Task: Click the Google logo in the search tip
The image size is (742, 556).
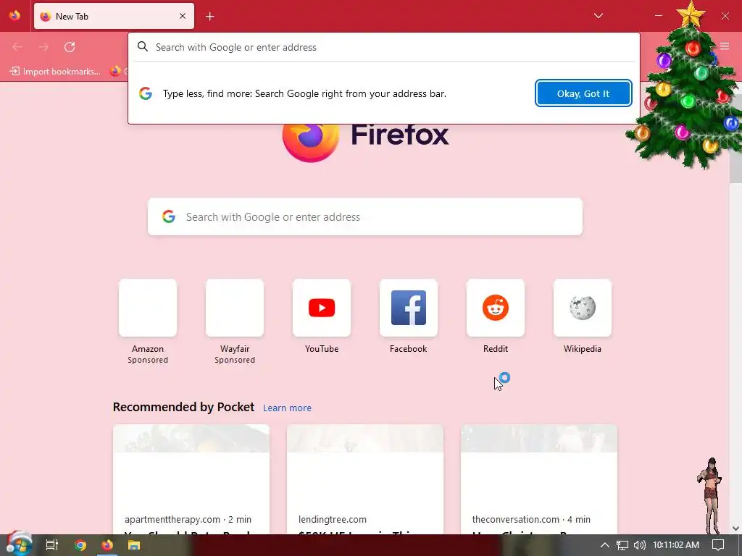Action: pos(145,93)
